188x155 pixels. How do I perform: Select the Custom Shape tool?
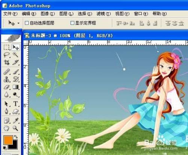click(x=16, y=111)
